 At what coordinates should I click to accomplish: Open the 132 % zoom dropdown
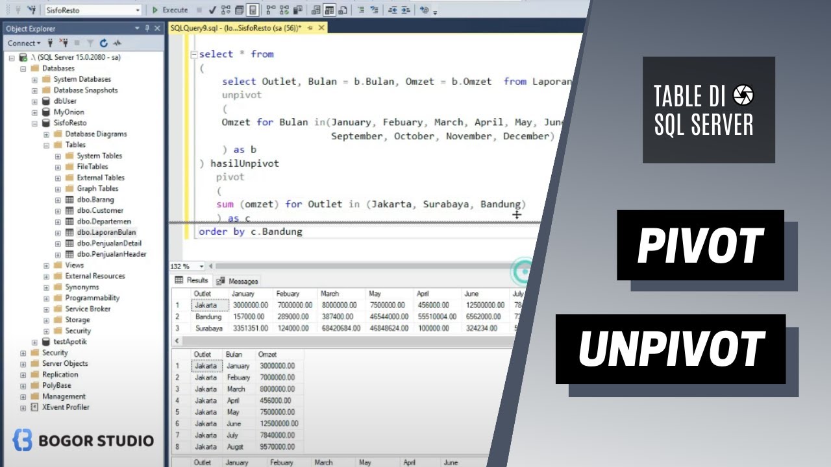(x=201, y=266)
